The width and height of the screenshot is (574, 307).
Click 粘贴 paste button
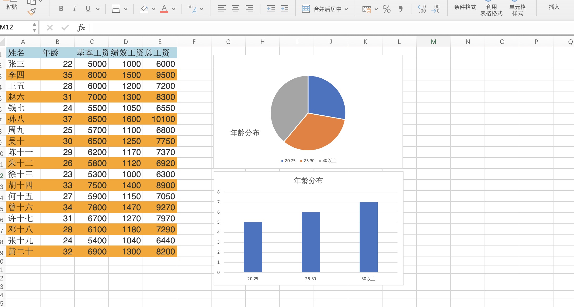click(x=12, y=7)
